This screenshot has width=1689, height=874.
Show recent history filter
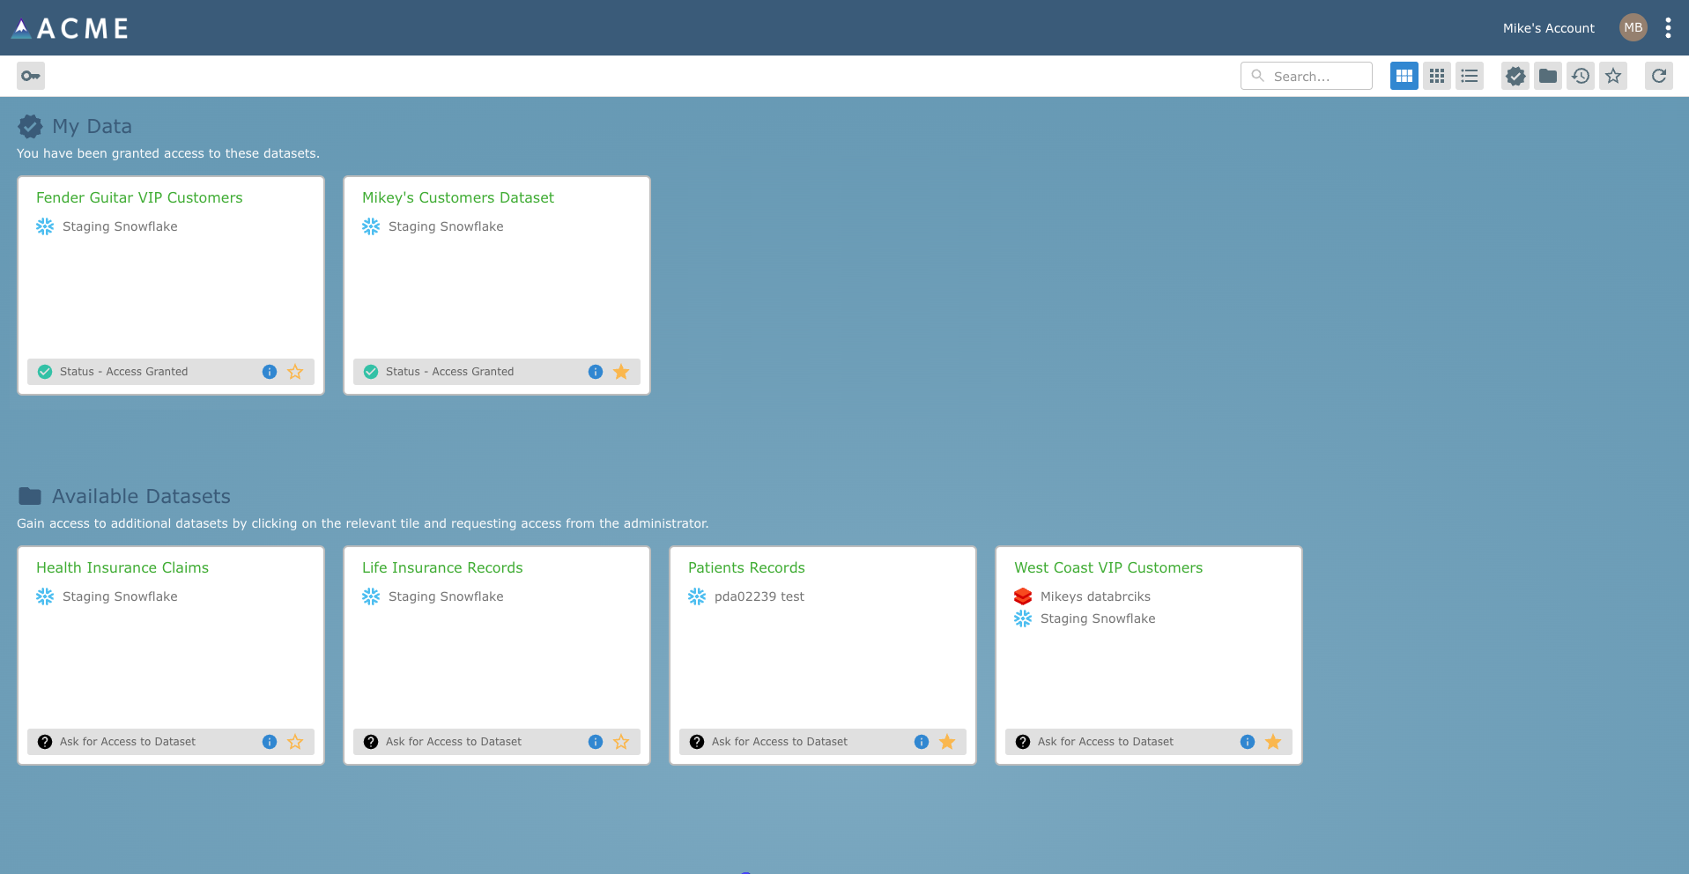(1581, 76)
